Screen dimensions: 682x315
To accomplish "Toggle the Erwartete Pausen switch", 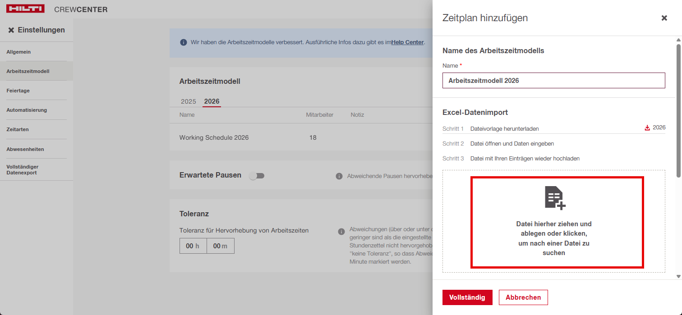I will pyautogui.click(x=257, y=176).
